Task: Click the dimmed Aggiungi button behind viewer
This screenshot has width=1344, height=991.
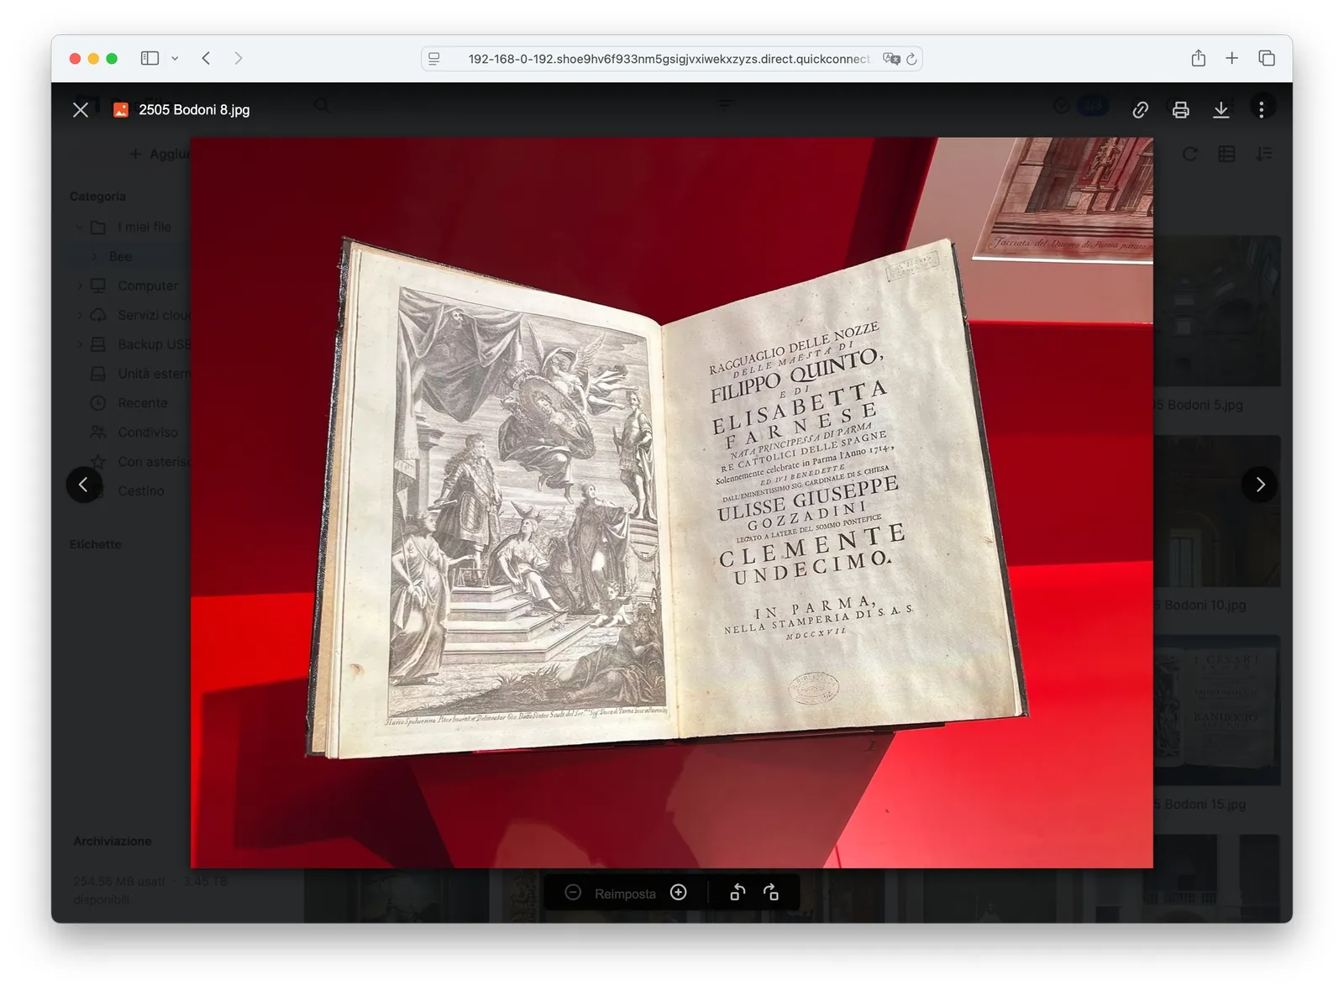Action: click(160, 155)
